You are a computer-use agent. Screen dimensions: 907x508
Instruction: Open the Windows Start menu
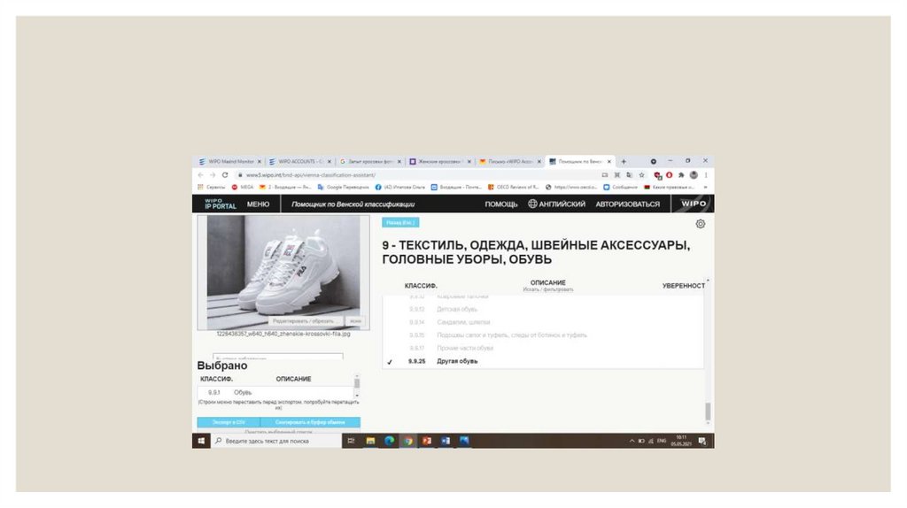point(201,441)
